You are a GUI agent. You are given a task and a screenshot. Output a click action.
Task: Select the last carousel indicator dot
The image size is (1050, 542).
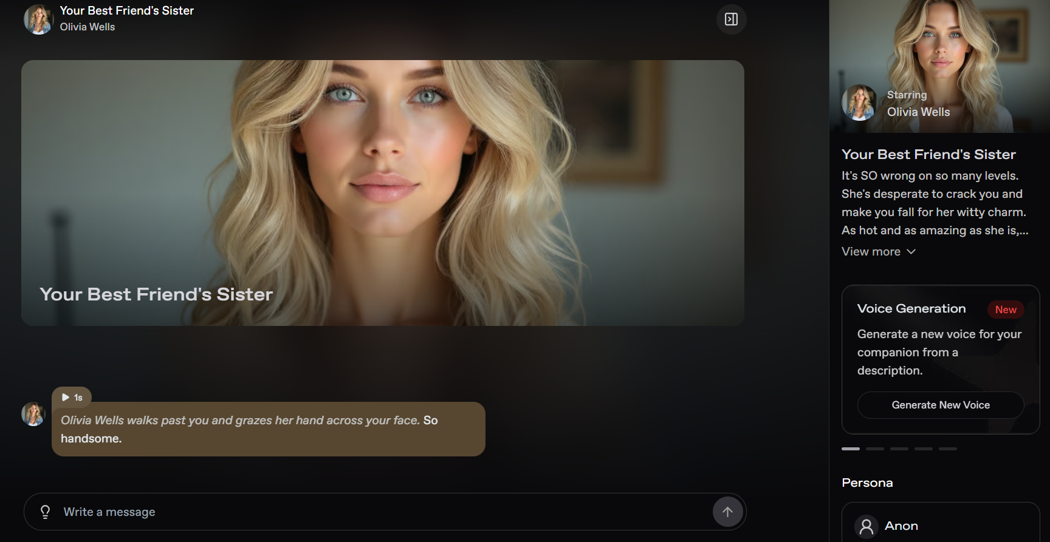pyautogui.click(x=947, y=449)
